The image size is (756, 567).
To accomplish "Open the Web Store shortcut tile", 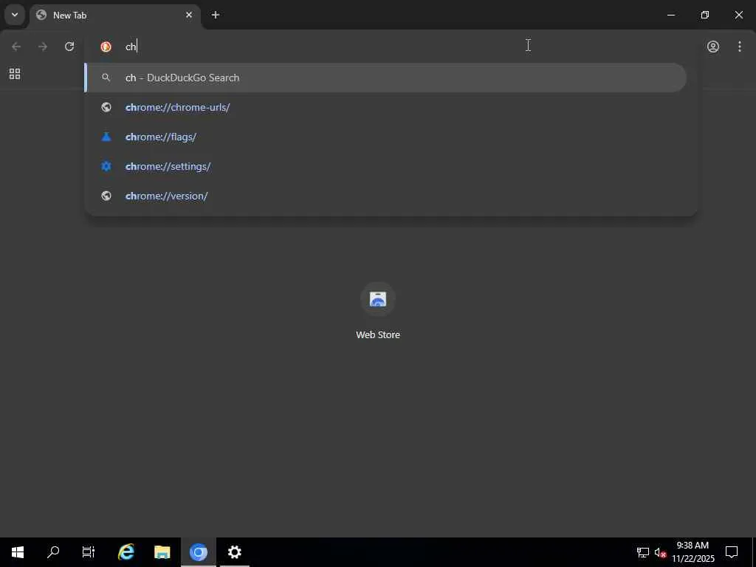I will [378, 311].
